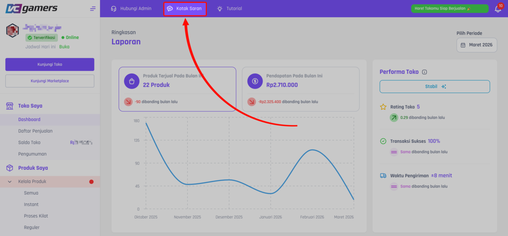508x236 pixels.
Task: Open Hubungi Admin in top bar
Action: click(131, 9)
